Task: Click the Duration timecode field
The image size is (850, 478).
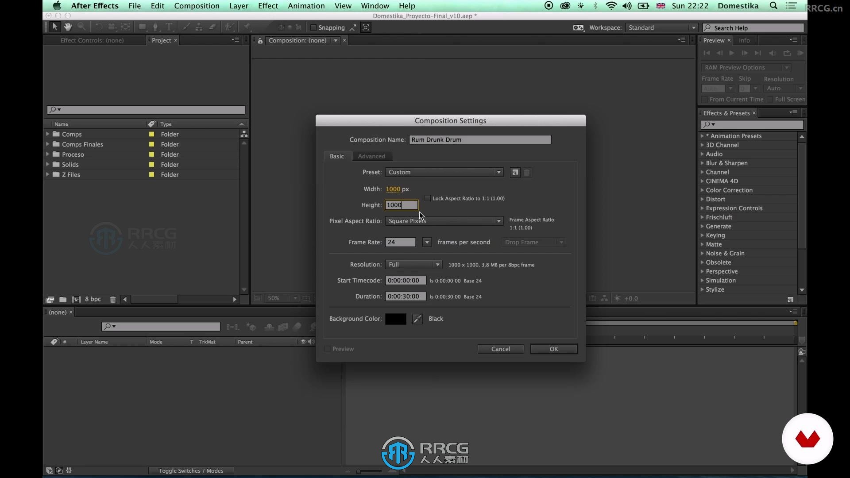Action: pyautogui.click(x=406, y=297)
